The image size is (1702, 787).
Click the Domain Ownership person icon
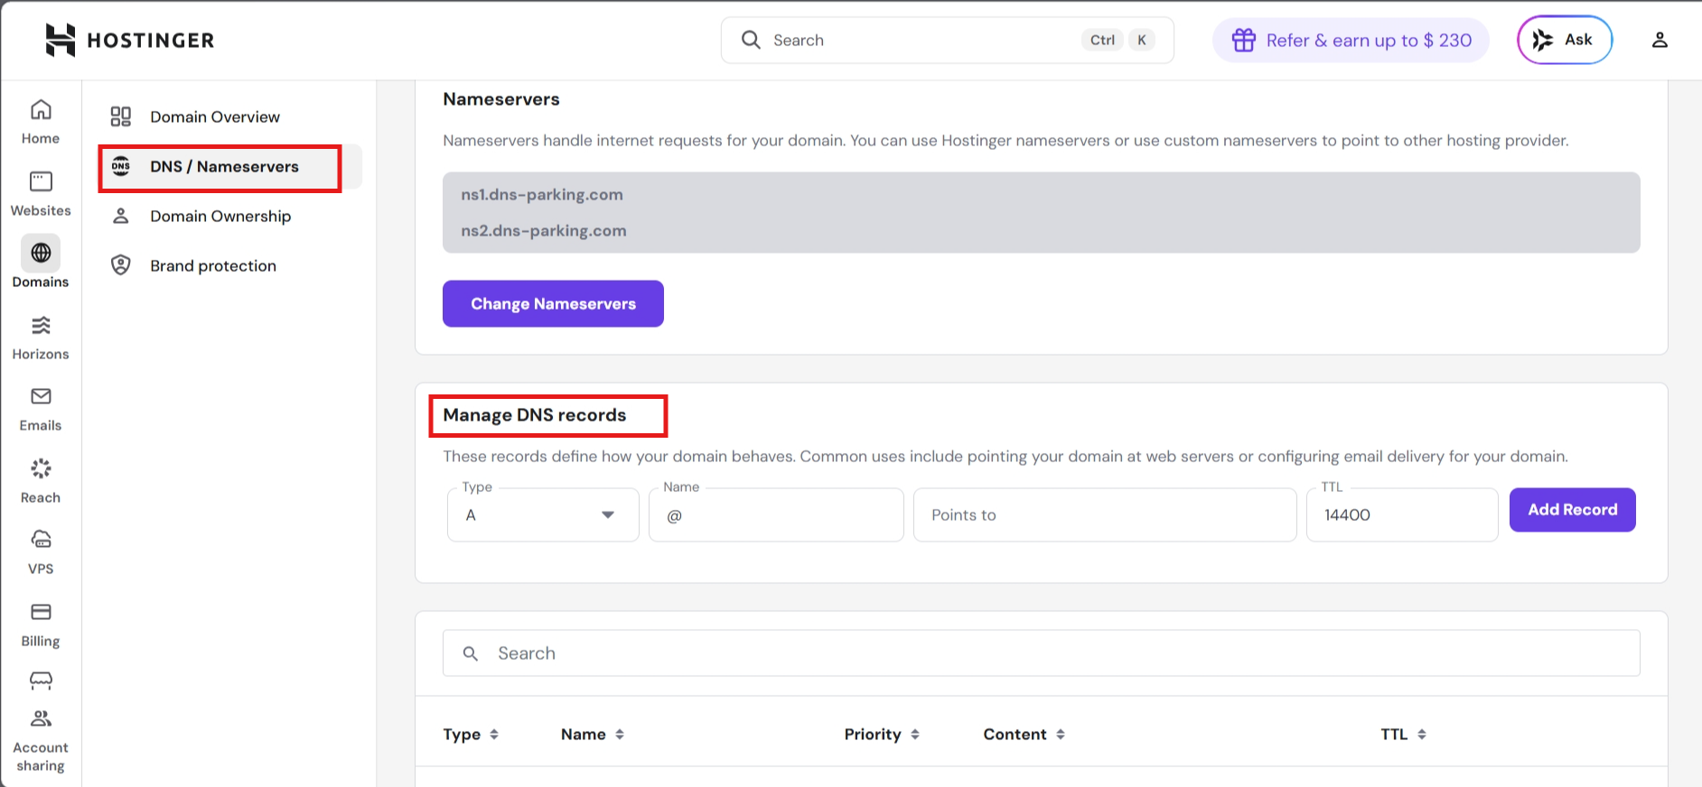(x=121, y=216)
